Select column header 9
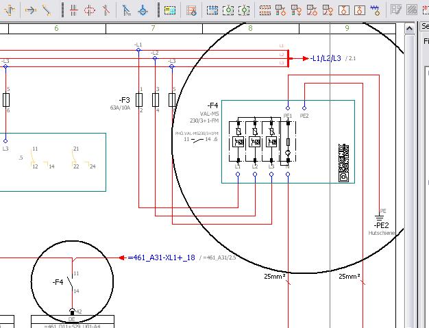 (x=347, y=29)
